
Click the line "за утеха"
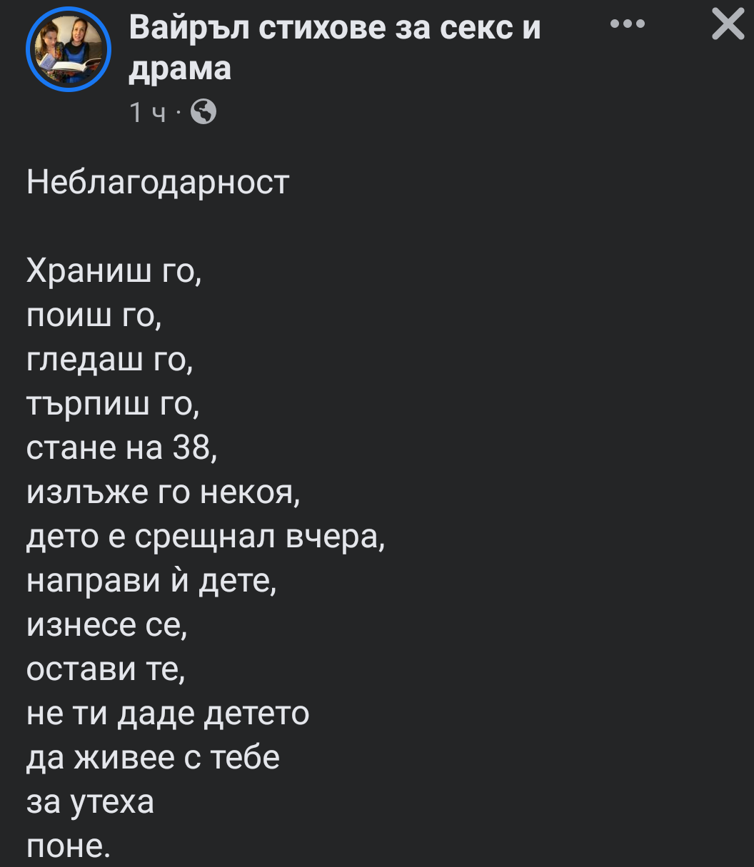click(x=90, y=802)
